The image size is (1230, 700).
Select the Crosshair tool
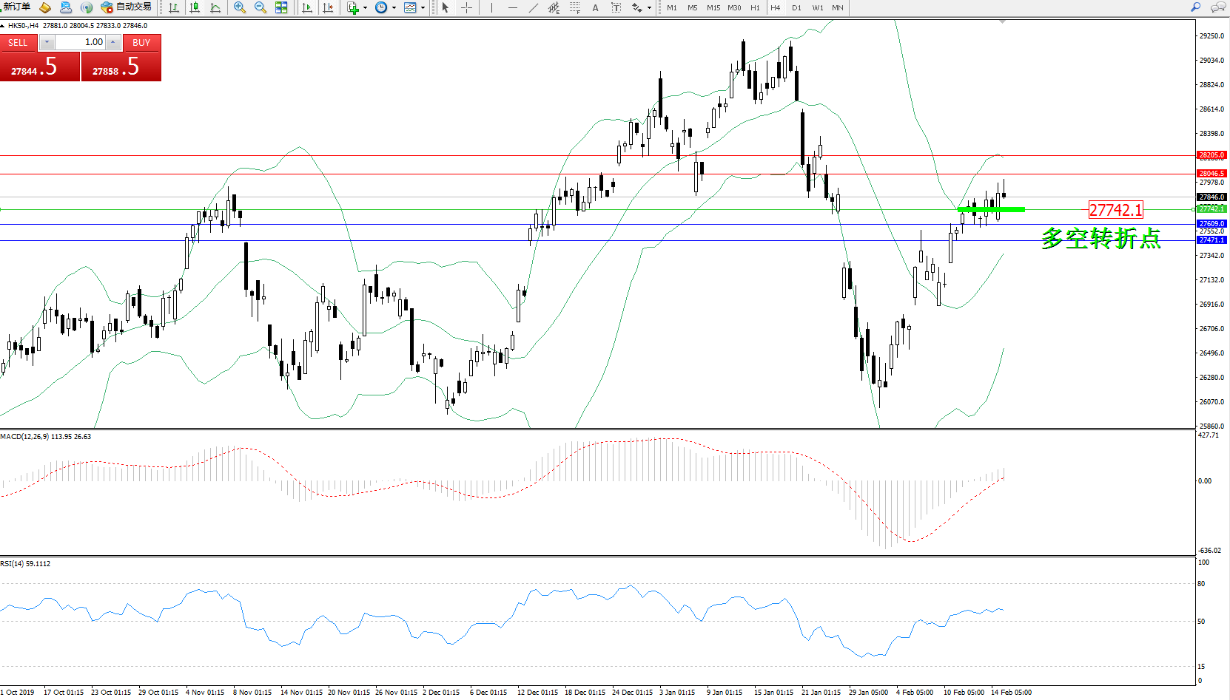tap(467, 7)
